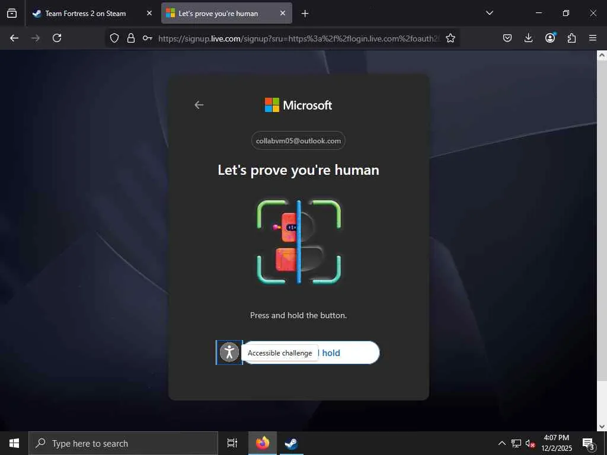This screenshot has width=607, height=455.
Task: Open the Firefox application menu
Action: point(593,38)
